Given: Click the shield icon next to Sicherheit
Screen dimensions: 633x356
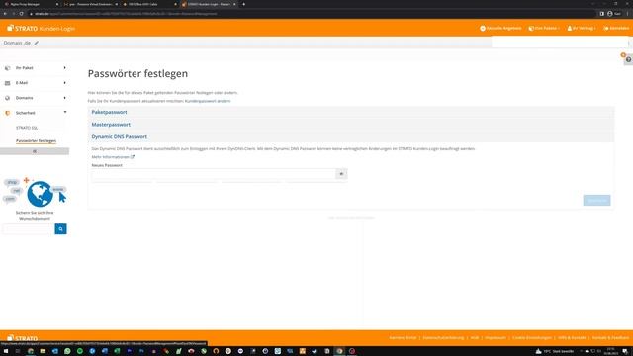Looking at the screenshot, I should [7, 113].
